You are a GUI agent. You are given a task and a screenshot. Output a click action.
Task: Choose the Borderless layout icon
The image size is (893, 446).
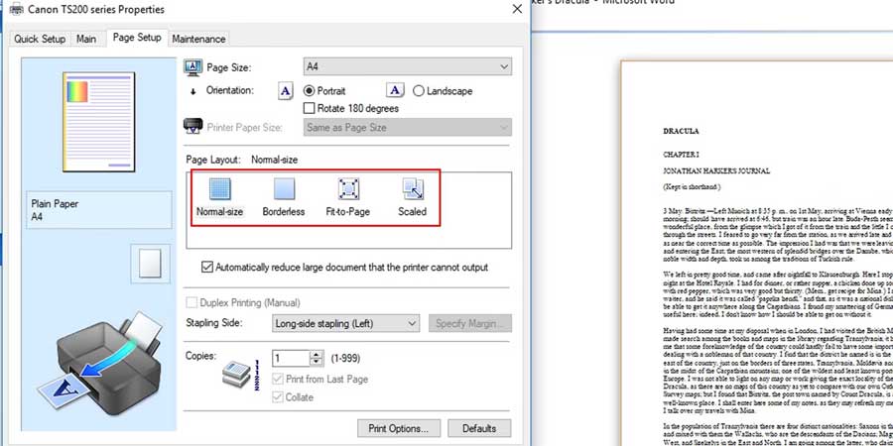click(284, 189)
